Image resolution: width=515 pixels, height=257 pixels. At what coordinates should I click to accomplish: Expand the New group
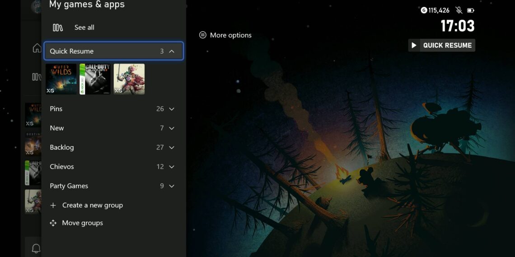pos(172,128)
